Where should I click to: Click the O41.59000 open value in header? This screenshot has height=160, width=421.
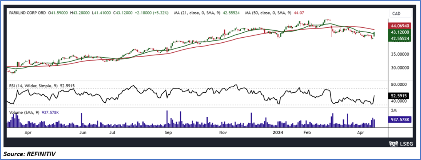[58, 12]
